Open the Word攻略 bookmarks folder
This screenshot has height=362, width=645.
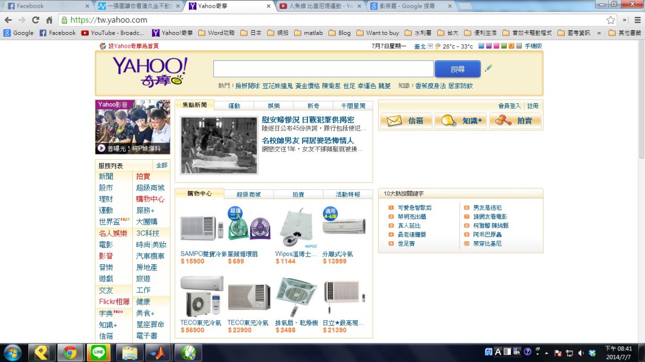[216, 33]
